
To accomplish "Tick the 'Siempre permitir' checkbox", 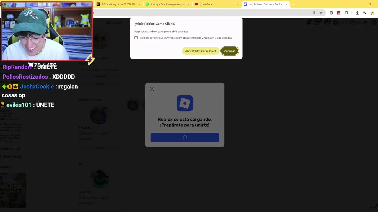I will point(136,38).
